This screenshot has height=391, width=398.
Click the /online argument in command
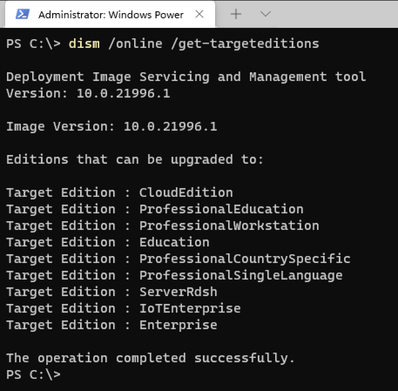click(135, 44)
